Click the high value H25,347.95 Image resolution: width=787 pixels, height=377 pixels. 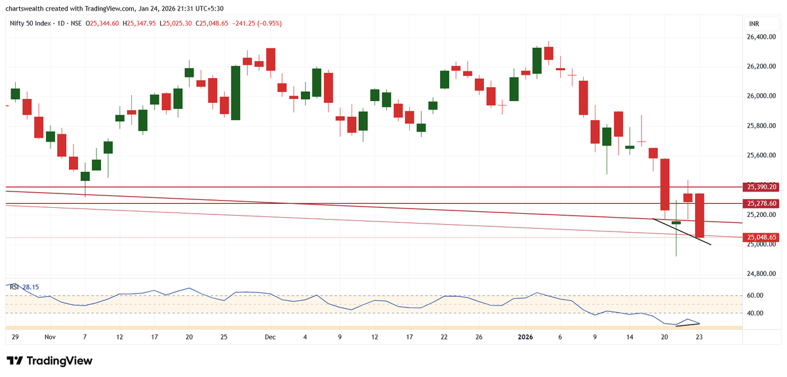pyautogui.click(x=138, y=23)
